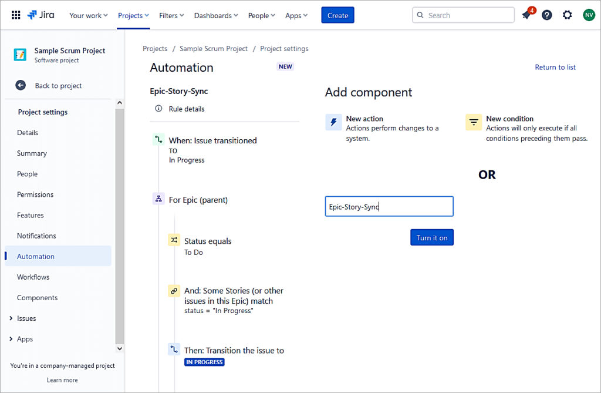Image resolution: width=601 pixels, height=393 pixels.
Task: Click the Turn it on button
Action: (431, 238)
